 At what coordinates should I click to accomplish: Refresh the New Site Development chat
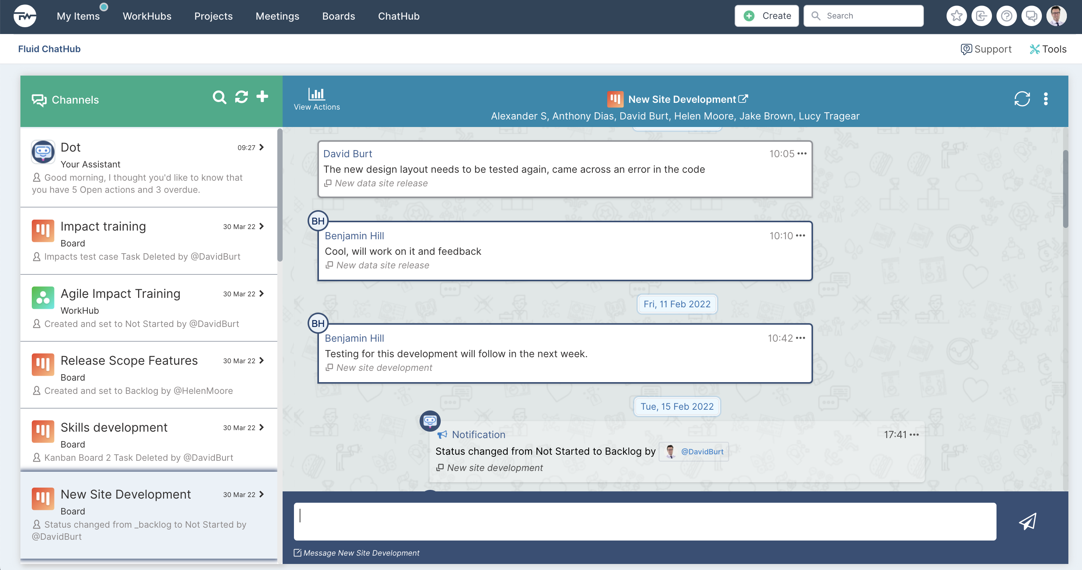pyautogui.click(x=1022, y=99)
